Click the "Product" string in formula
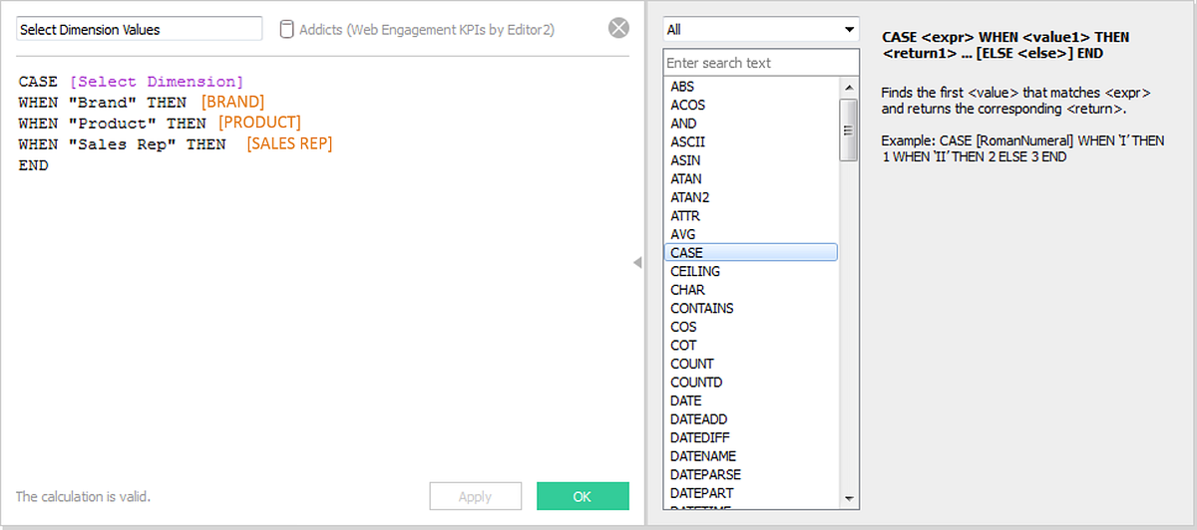This screenshot has height=530, width=1197. point(113,124)
